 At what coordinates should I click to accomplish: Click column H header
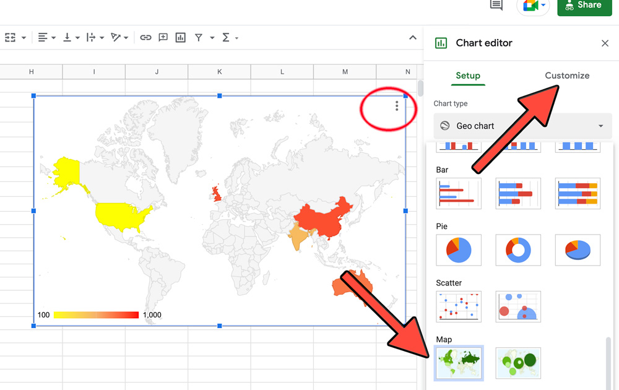click(31, 72)
